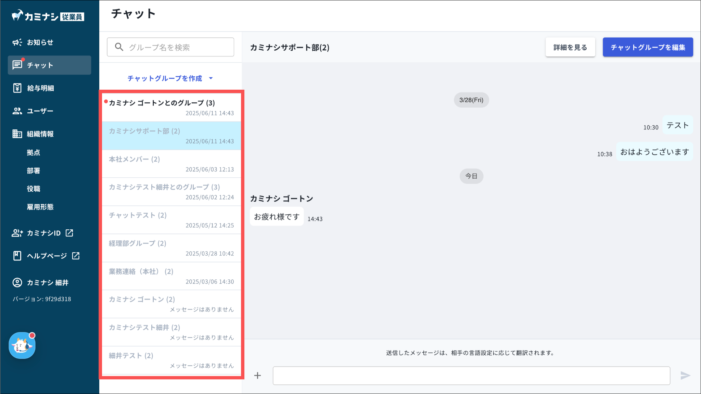This screenshot has height=394, width=701.
Task: Click the 詳細を見る button
Action: 570,47
